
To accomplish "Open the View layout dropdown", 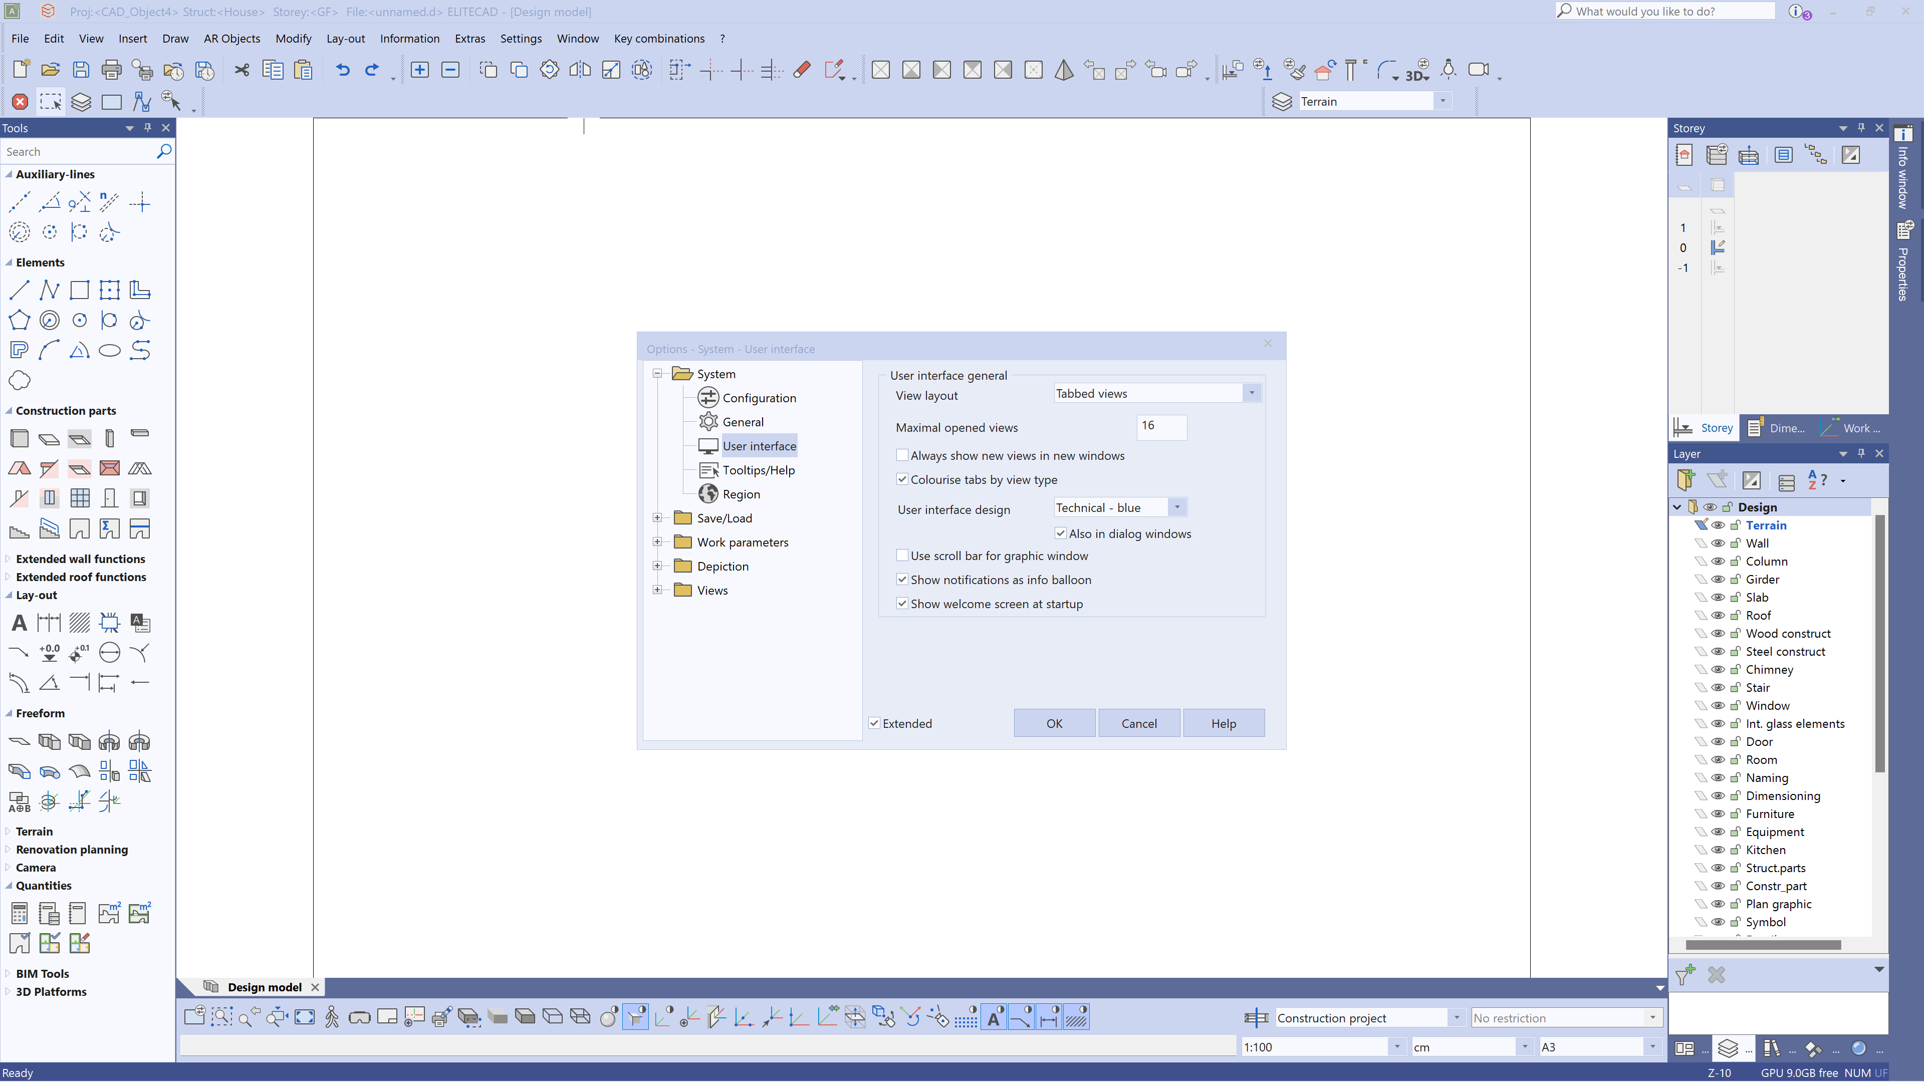I will (x=1252, y=394).
